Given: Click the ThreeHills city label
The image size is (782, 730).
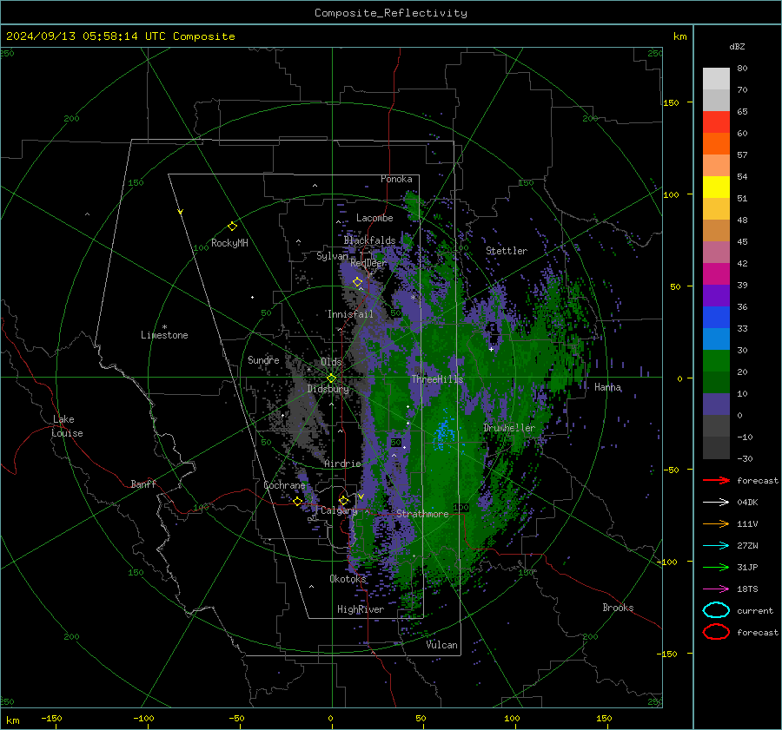Looking at the screenshot, I should click(x=437, y=379).
